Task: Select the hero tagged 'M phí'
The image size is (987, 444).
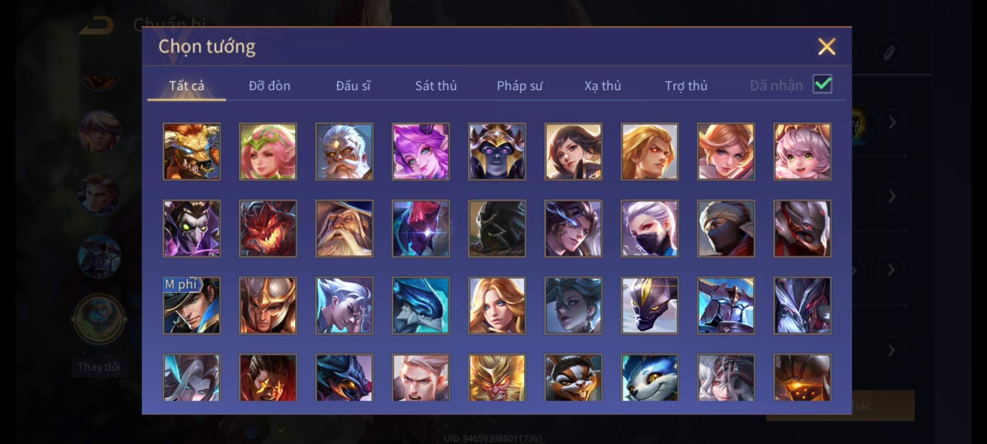Action: 192,305
